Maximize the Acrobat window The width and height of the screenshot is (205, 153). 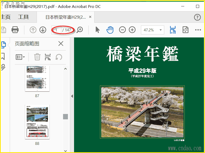[x=198, y=6]
